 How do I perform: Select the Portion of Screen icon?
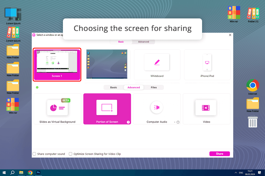pyautogui.click(x=107, y=108)
